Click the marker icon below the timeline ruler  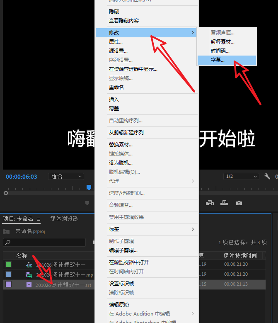(87, 203)
